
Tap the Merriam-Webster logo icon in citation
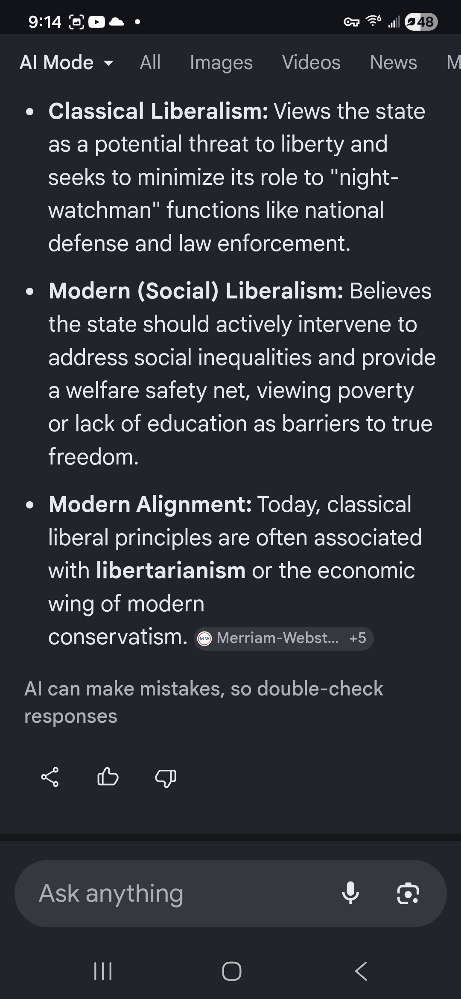(205, 638)
